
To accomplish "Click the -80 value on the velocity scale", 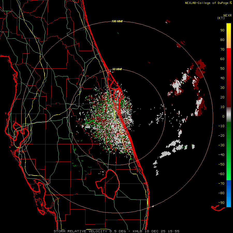I will coord(221,193).
